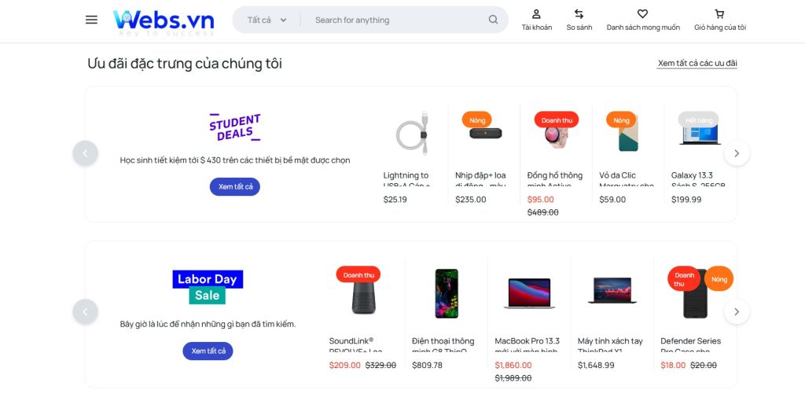
Task: Go to the Webs.vn logo homepage
Action: (x=164, y=20)
